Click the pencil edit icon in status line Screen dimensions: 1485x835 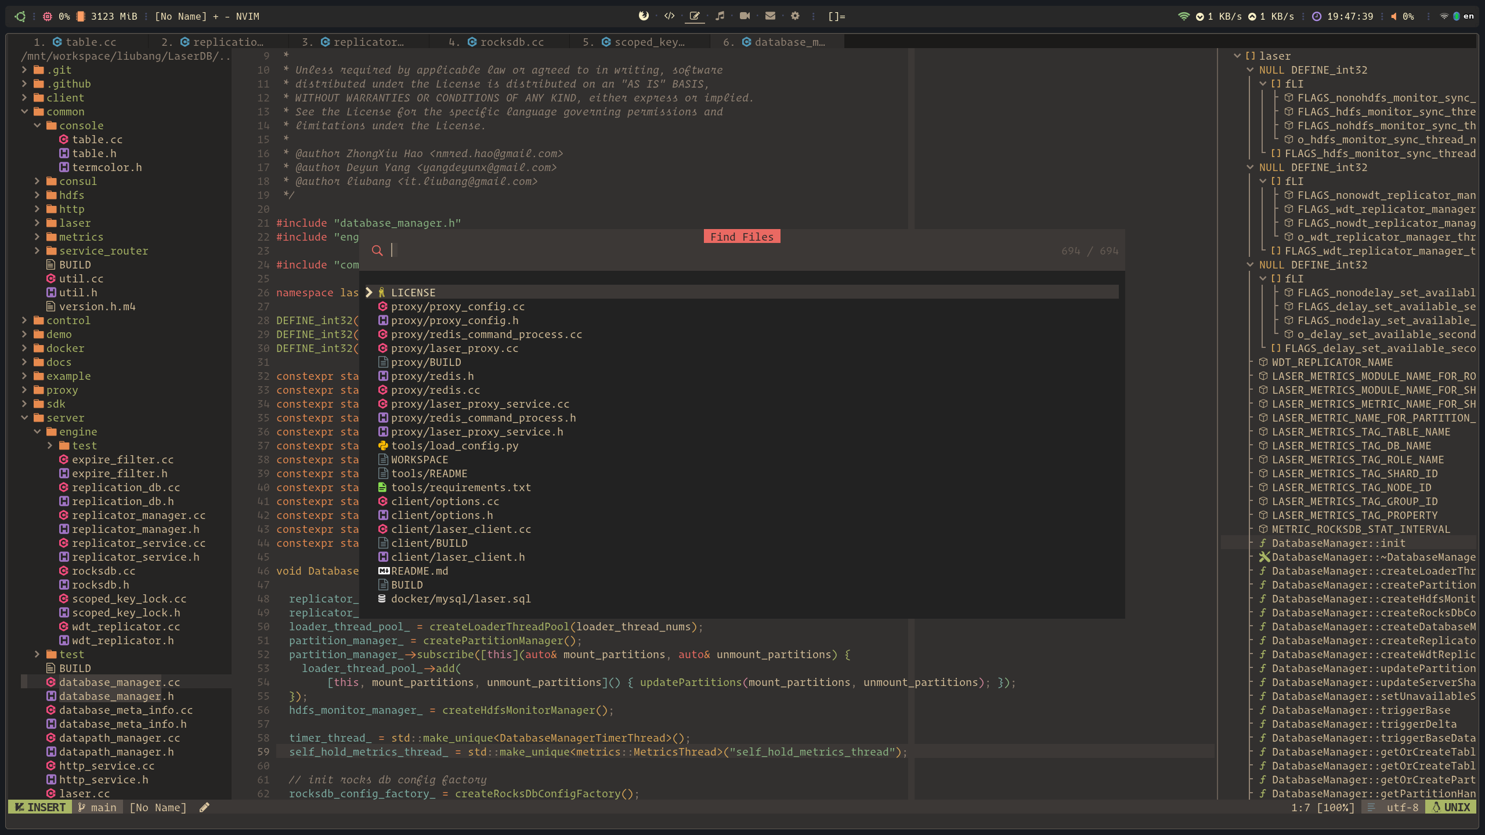pos(204,807)
